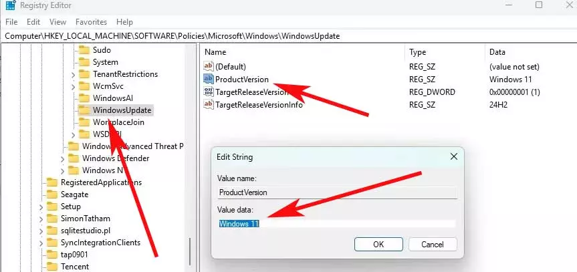Click the (Default) string value icon
Screen dimensions: 577x272
(x=209, y=67)
